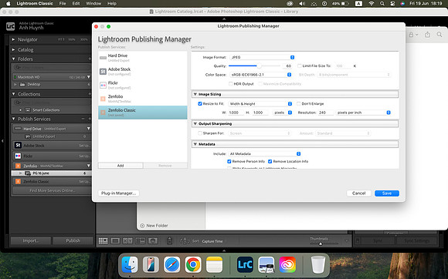Open Include All Metadata dropdown
Viewport: 448px width, 279px height.
coord(265,153)
